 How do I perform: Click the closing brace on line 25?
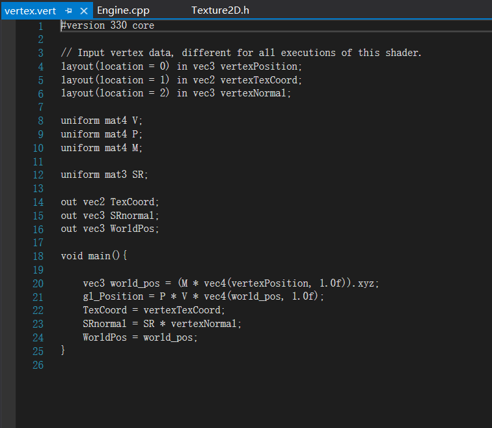(x=63, y=350)
